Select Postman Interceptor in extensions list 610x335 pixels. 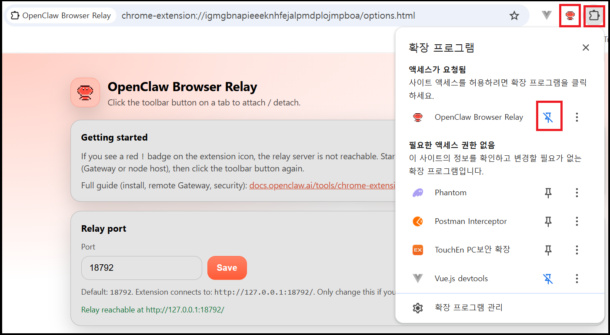pyautogui.click(x=471, y=221)
